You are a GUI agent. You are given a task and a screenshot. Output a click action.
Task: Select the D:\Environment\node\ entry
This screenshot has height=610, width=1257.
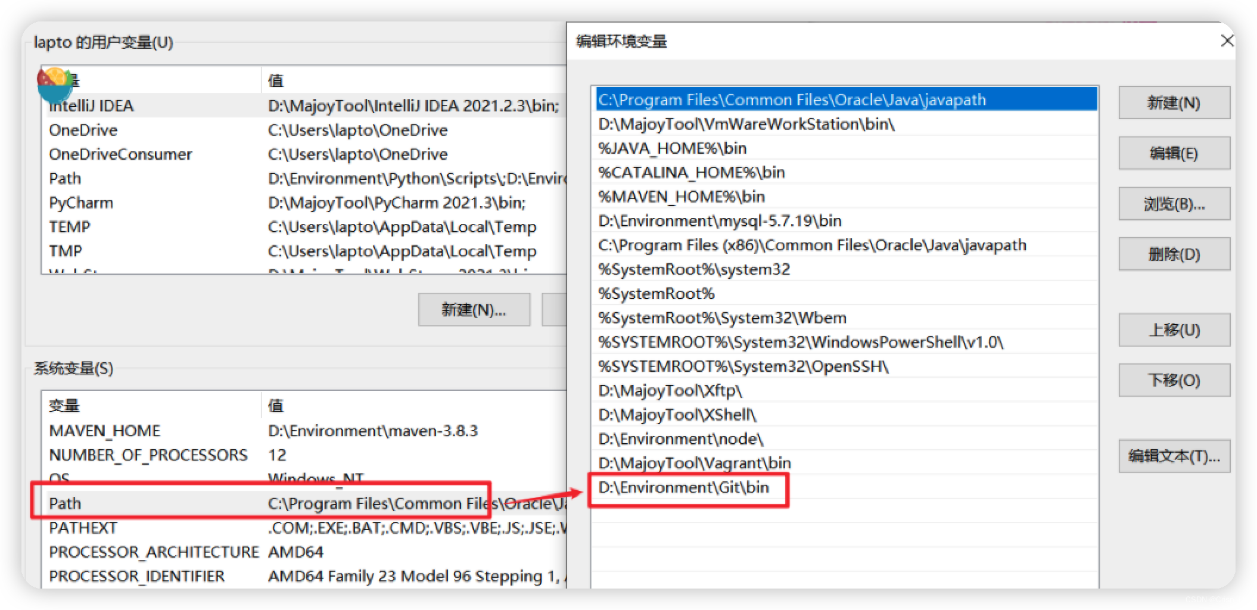(846, 439)
